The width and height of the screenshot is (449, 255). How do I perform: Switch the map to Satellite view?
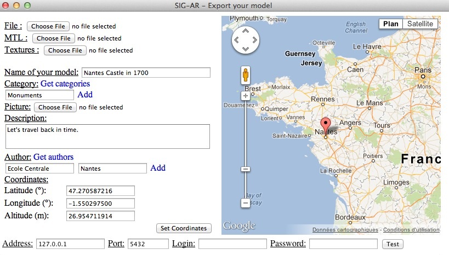click(x=420, y=24)
